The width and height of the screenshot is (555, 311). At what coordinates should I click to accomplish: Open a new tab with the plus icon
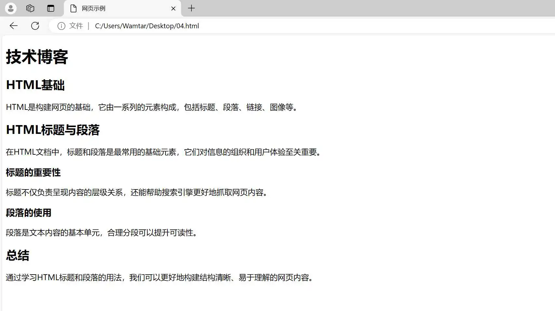pyautogui.click(x=191, y=8)
